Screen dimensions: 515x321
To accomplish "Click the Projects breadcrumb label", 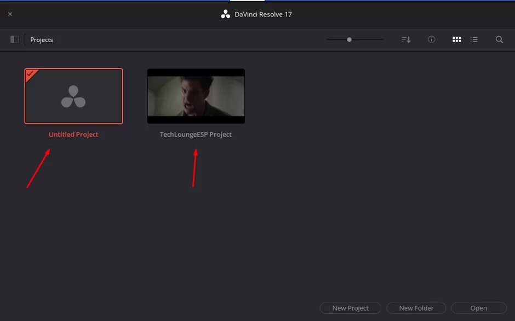I will click(x=42, y=40).
